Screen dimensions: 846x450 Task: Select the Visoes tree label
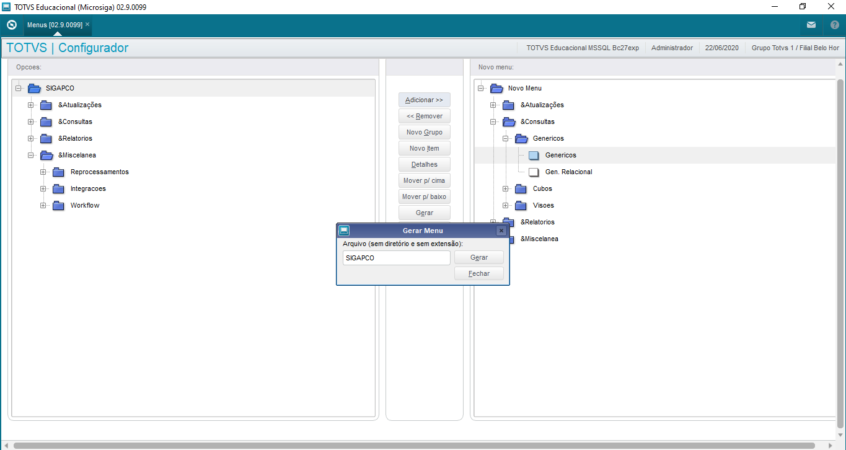tap(544, 205)
